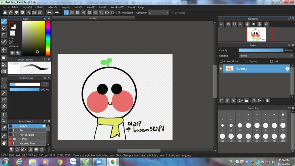Open the Window menu
The width and height of the screenshot is (295, 166).
[x=118, y=7]
